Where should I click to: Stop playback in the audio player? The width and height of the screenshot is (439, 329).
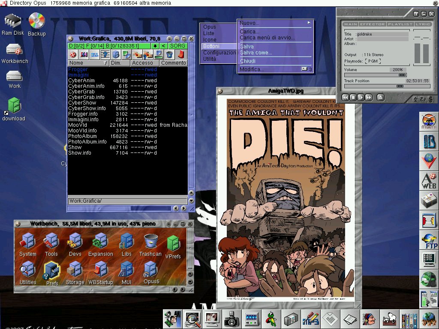[353, 97]
